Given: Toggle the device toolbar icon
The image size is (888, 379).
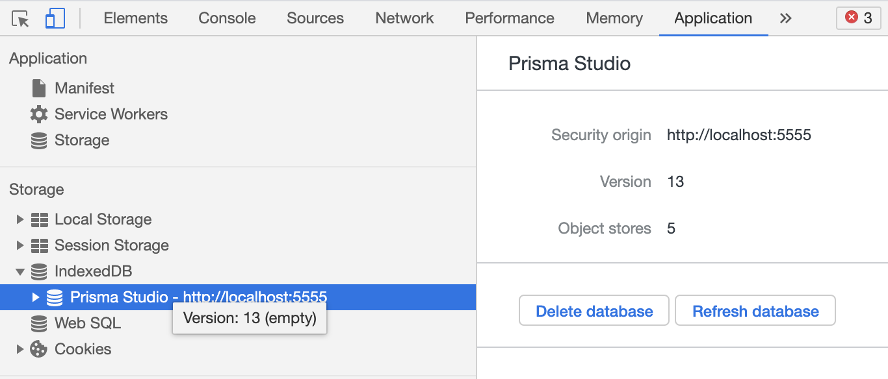Looking at the screenshot, I should (x=55, y=18).
